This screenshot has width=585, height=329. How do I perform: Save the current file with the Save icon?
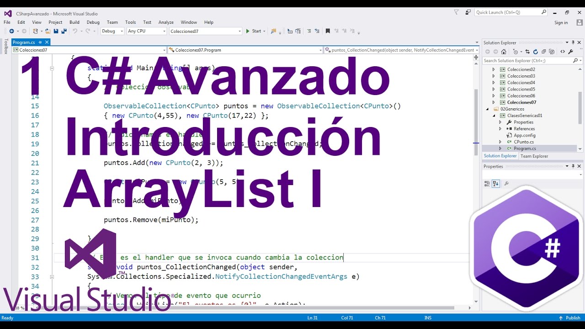point(56,31)
